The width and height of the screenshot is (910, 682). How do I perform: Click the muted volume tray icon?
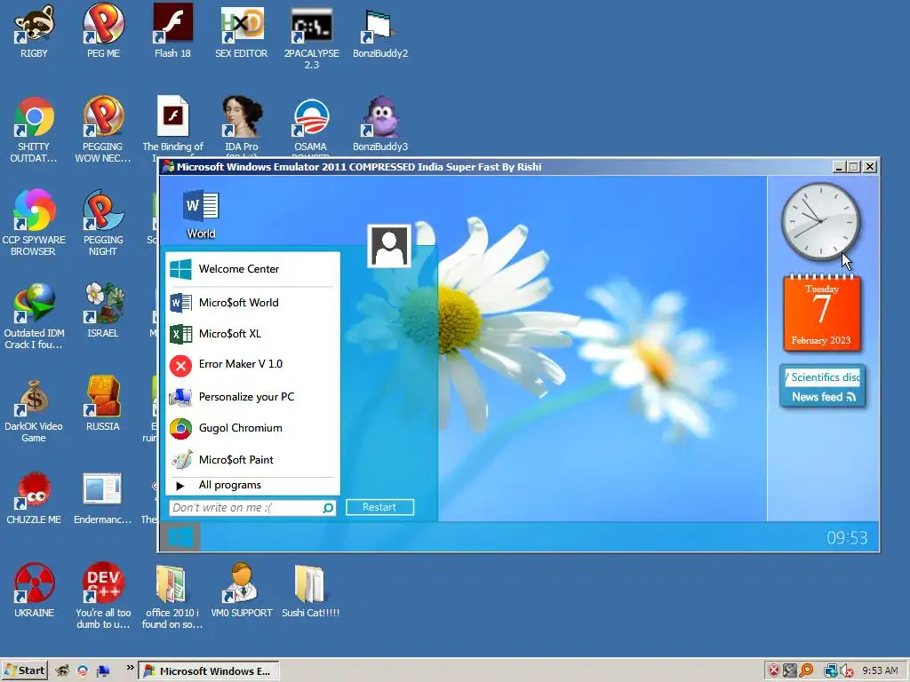point(847,671)
